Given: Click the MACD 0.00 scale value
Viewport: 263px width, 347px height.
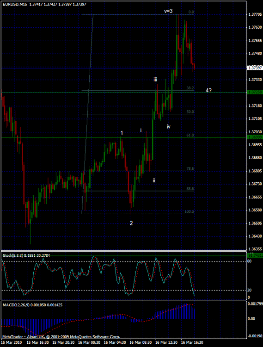Looking at the screenshot, I should tap(251, 319).
